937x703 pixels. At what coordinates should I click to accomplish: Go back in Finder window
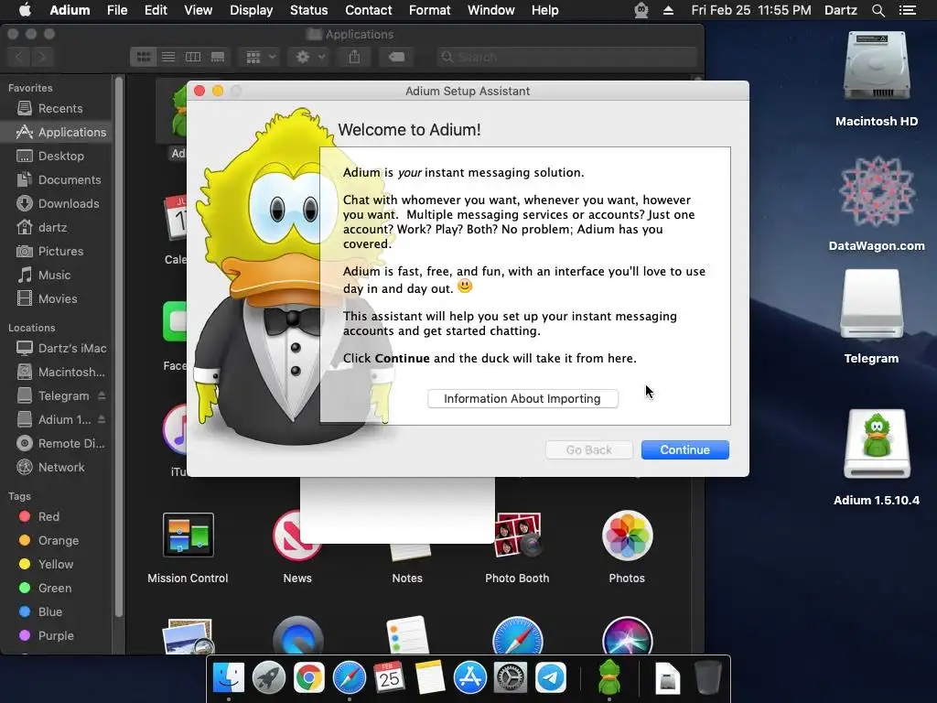(x=19, y=57)
